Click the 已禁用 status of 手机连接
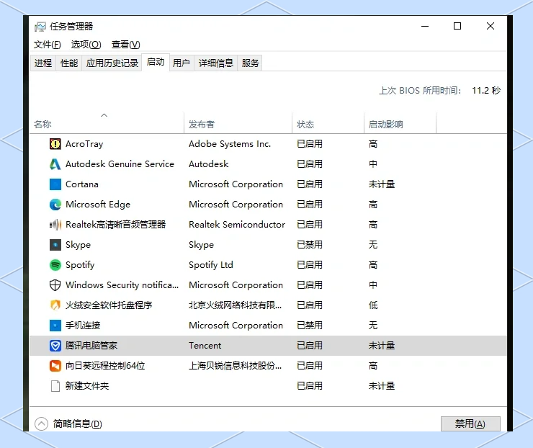 310,326
